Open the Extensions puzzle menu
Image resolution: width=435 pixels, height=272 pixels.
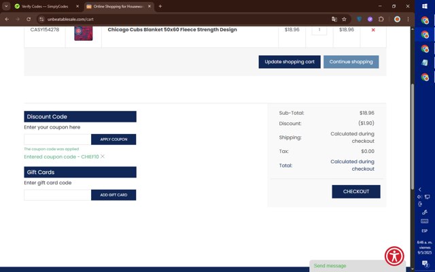[x=381, y=19]
